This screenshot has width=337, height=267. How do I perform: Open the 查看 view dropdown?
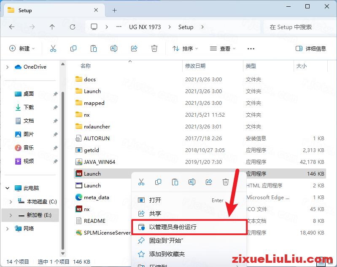point(222,49)
